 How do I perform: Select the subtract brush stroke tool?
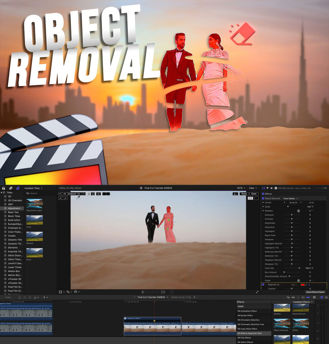65,198
